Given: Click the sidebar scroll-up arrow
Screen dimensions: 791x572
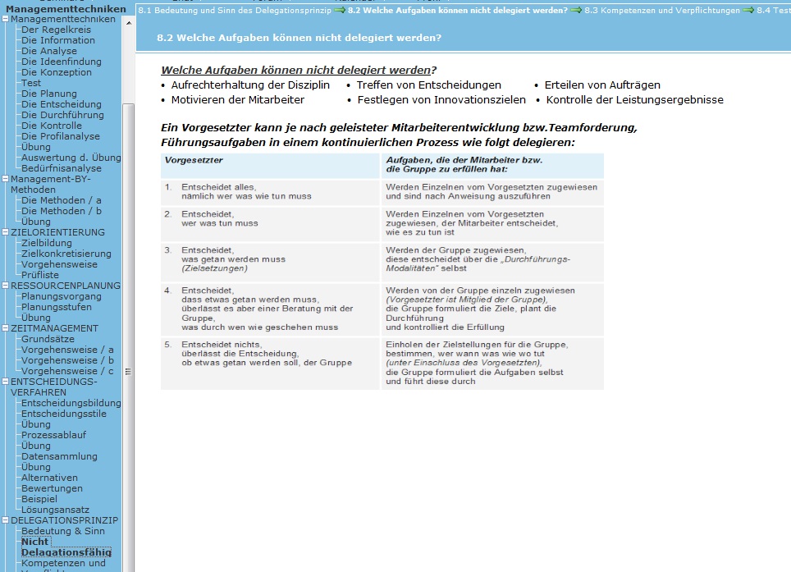Looking at the screenshot, I should point(129,23).
